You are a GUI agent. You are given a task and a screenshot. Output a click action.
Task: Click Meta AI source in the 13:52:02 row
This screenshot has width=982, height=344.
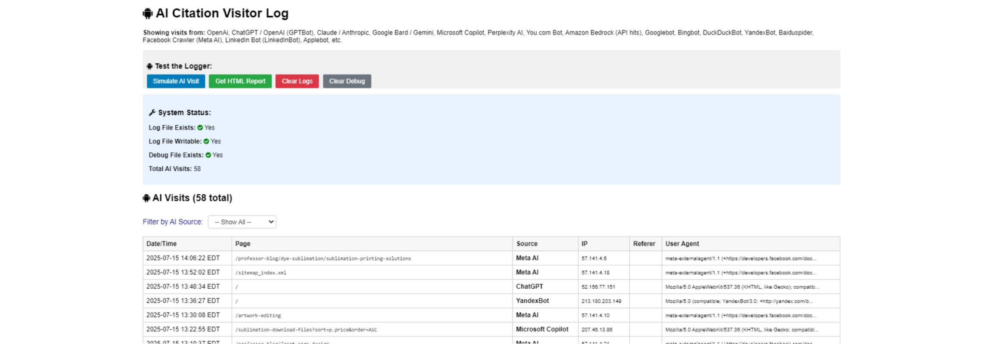click(x=527, y=272)
